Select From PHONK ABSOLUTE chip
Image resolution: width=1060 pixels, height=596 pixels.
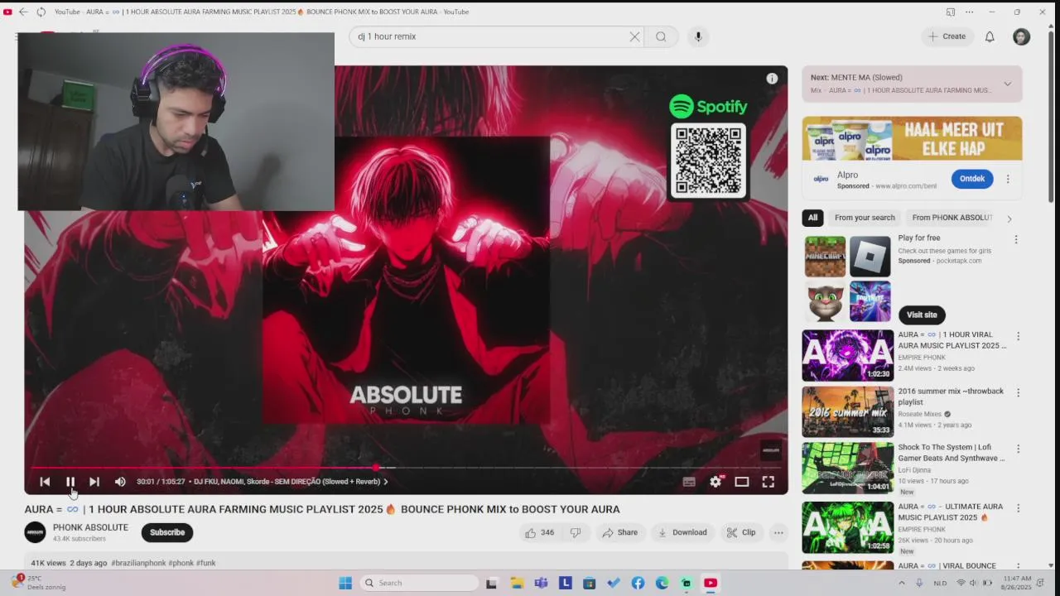[952, 218]
